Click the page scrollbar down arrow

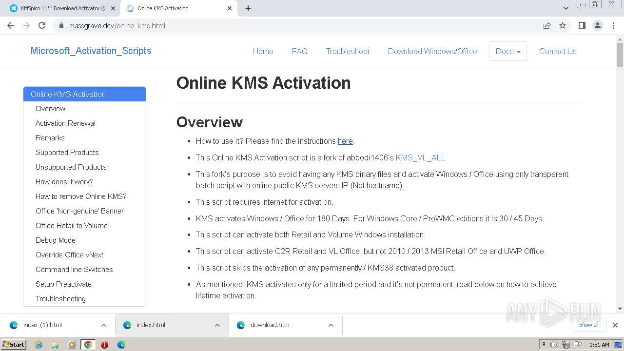coord(620,308)
